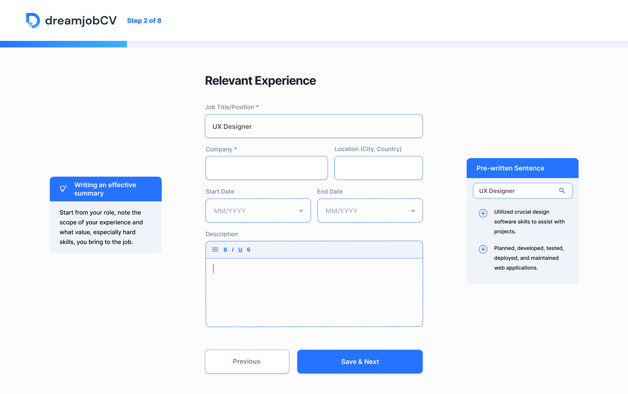The width and height of the screenshot is (628, 394).
Task: Toggle strikethrough formatting in description
Action: [249, 250]
